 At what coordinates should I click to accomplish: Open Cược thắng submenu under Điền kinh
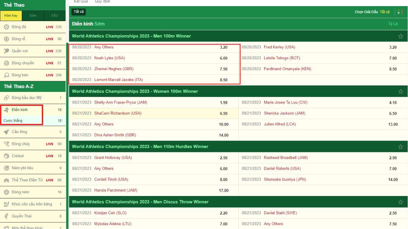(x=13, y=121)
